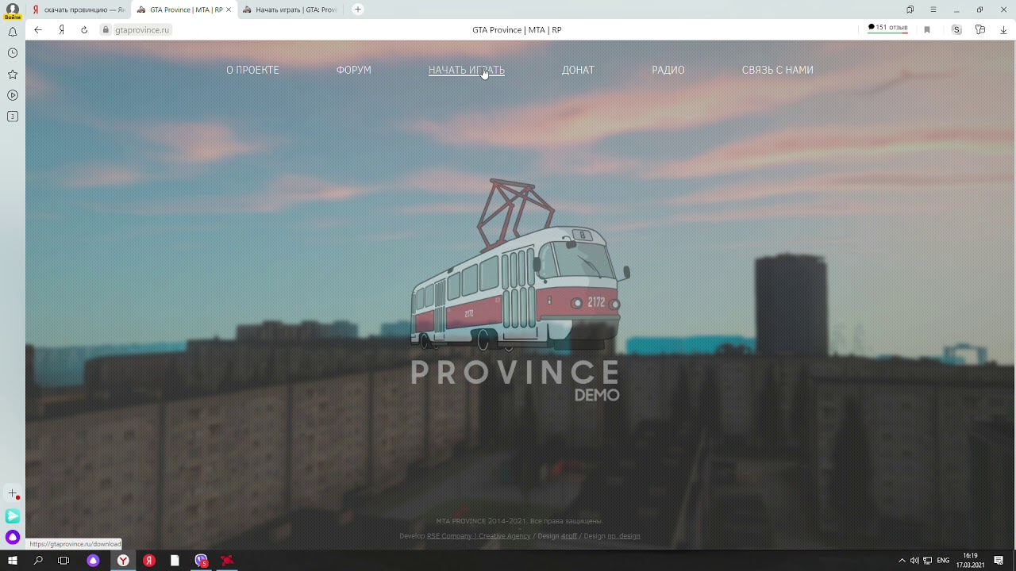Switch to the скачать провинцию tab
This screenshot has width=1016, height=571.
pyautogui.click(x=78, y=10)
